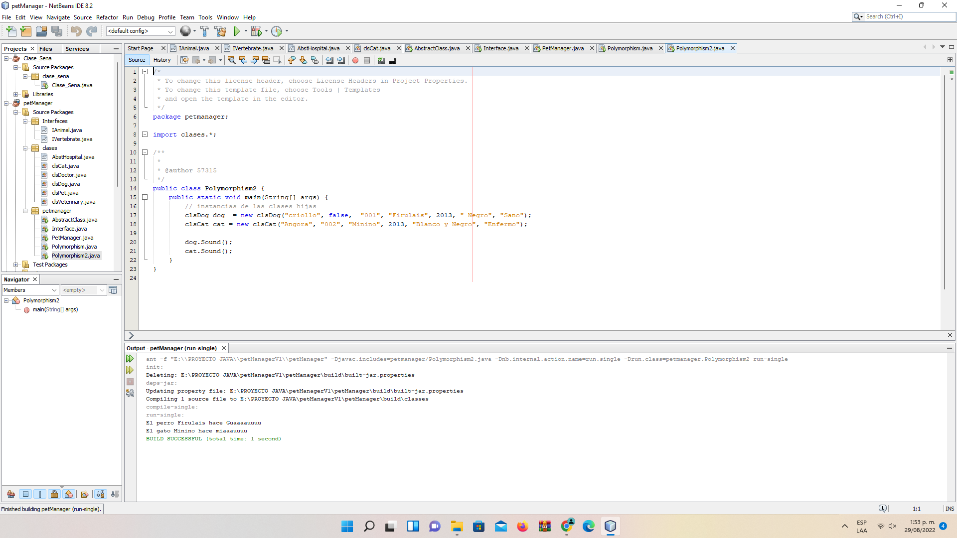
Task: Expand the Test Packages node
Action: pyautogui.click(x=16, y=265)
